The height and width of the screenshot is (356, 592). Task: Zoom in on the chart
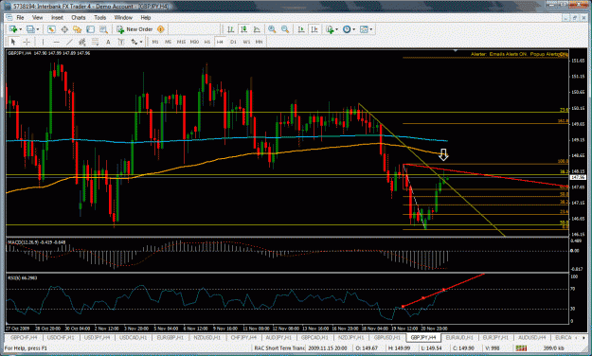[272, 29]
